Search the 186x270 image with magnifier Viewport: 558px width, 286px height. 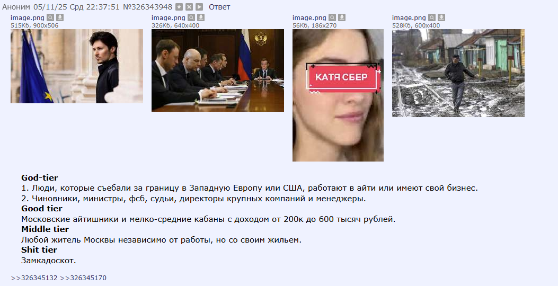(332, 17)
